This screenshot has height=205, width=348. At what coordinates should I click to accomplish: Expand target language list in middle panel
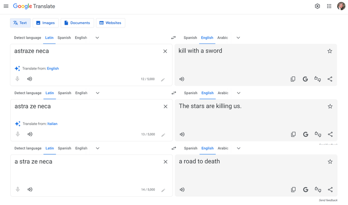[238, 93]
